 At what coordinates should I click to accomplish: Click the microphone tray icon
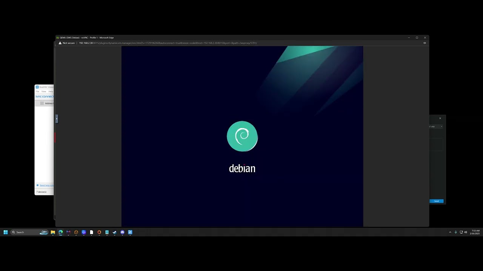[455, 232]
